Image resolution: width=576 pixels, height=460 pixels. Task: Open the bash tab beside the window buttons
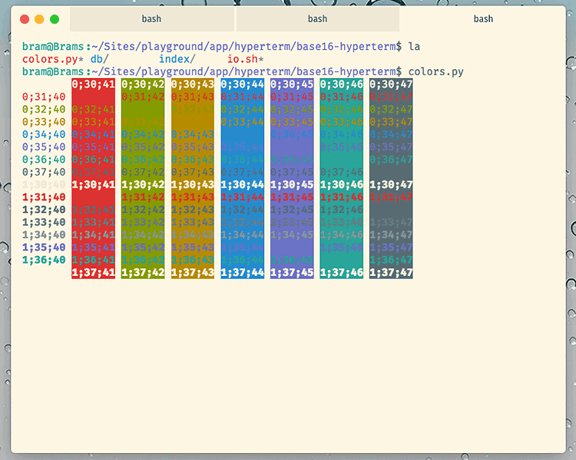(x=152, y=18)
